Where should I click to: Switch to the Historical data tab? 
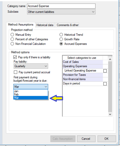click(45, 25)
